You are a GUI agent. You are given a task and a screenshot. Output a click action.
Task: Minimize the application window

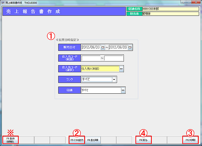coord(184,2)
